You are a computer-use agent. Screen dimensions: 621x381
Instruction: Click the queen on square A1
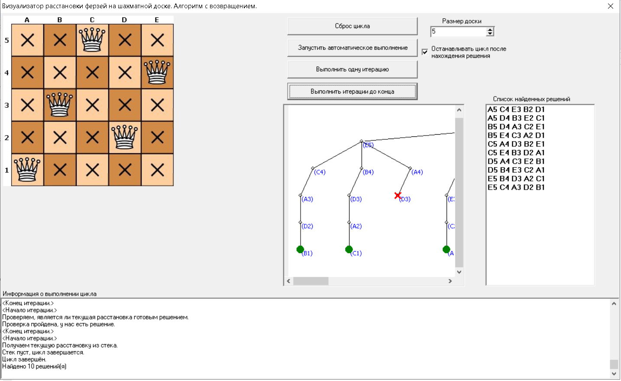pos(27,170)
